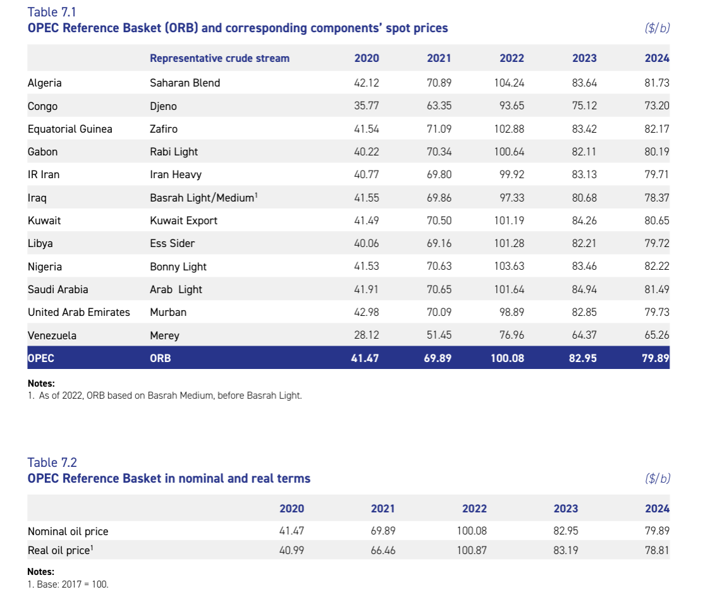This screenshot has width=722, height=592.
Task: Select Venezuela's 2020 price of 28.12
Action: coord(366,335)
